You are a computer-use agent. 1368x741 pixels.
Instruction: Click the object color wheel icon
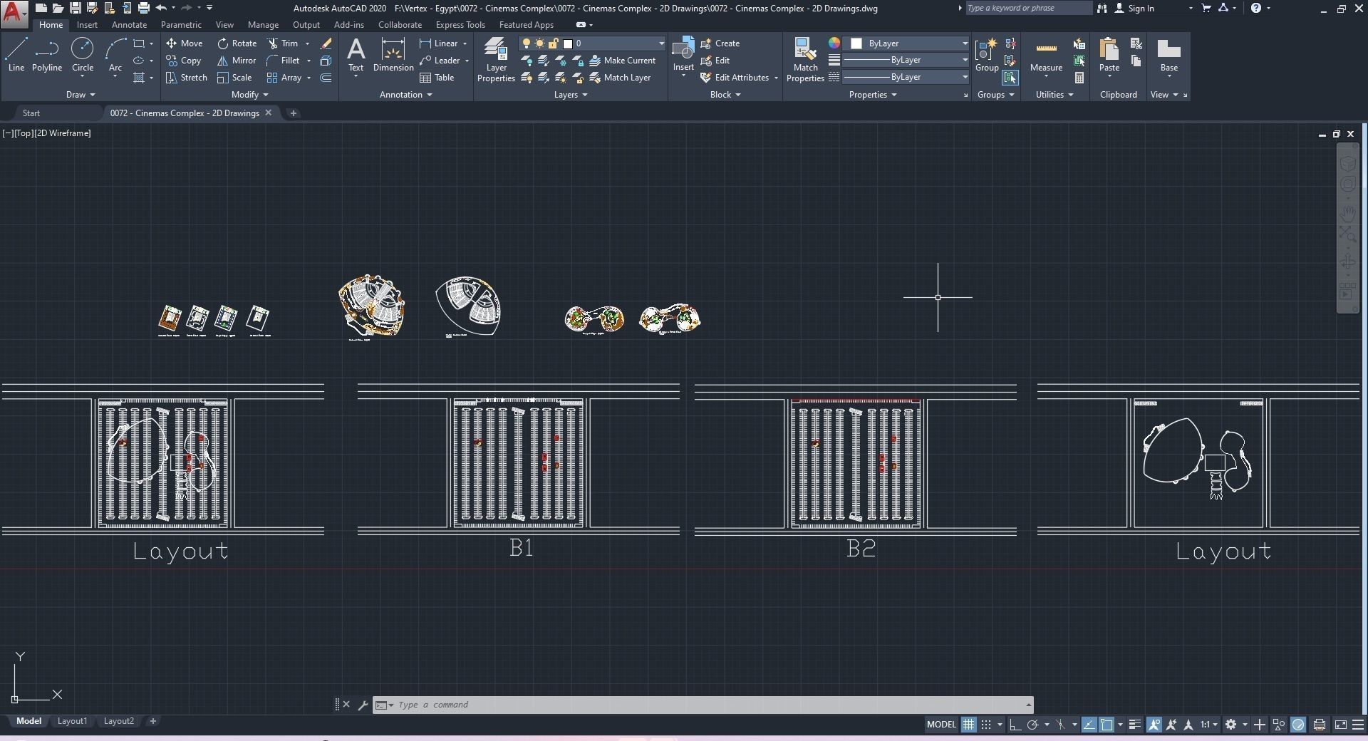834,43
